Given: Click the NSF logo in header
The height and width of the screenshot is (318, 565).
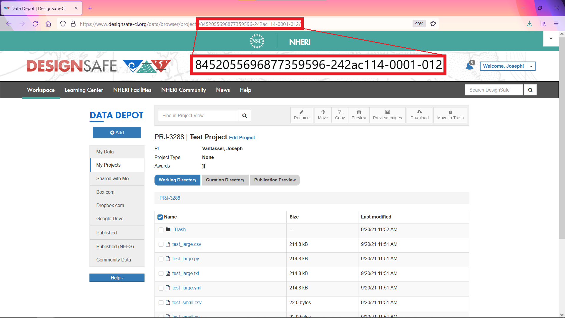Looking at the screenshot, I should point(257,41).
